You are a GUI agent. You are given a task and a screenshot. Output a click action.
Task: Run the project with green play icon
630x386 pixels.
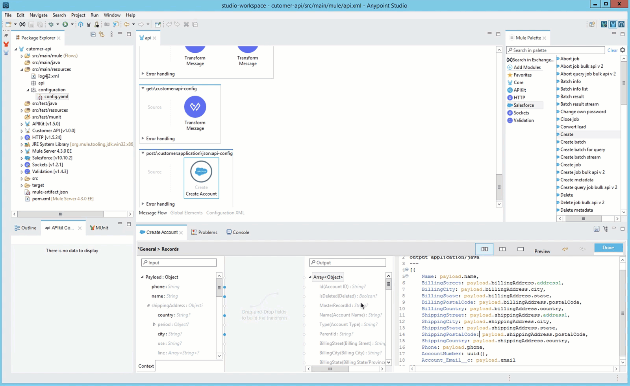(65, 24)
